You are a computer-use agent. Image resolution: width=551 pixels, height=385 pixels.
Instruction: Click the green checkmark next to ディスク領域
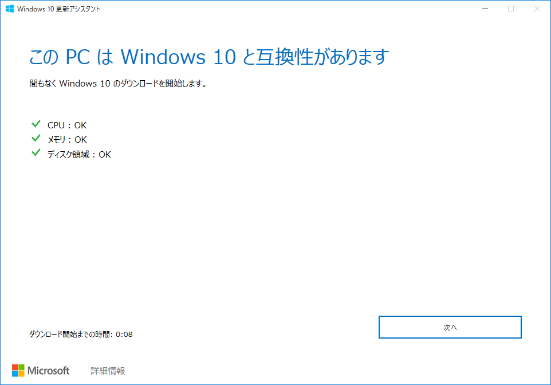click(36, 153)
